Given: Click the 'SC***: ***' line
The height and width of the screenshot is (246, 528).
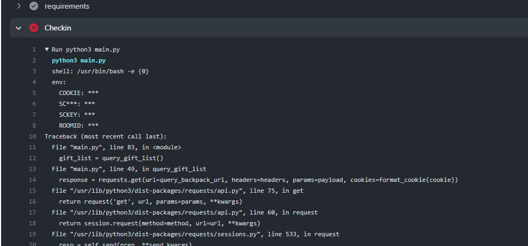Looking at the screenshot, I should [77, 104].
